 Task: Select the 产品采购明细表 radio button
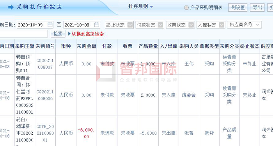186,7
